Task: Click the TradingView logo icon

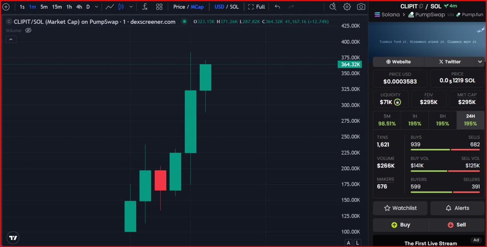Action: tap(13, 238)
